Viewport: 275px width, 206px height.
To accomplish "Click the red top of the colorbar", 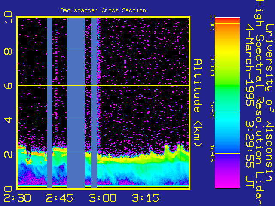I will 227,20.
